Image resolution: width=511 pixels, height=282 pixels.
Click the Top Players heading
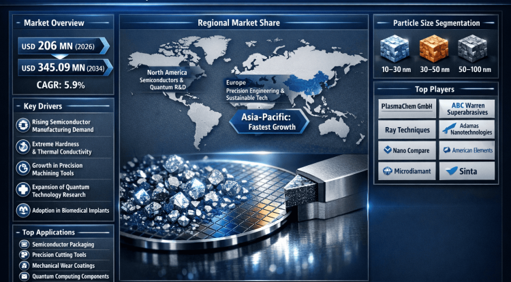pos(435,89)
